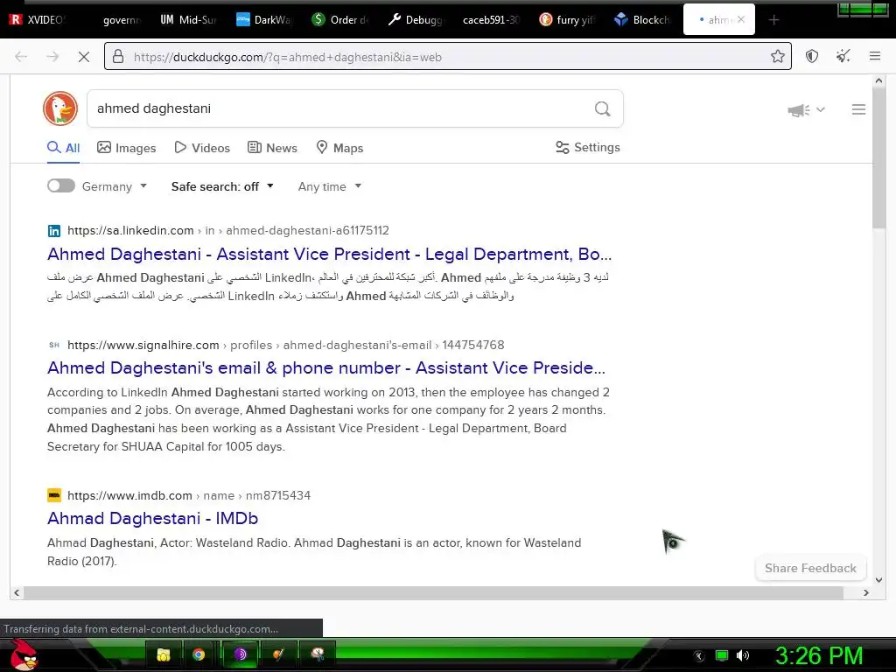The width and height of the screenshot is (896, 672).
Task: Switch to Maps results
Action: pos(340,148)
